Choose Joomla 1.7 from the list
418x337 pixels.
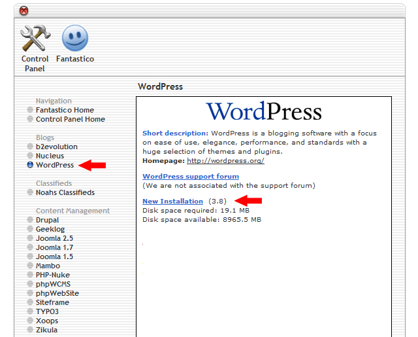click(54, 247)
